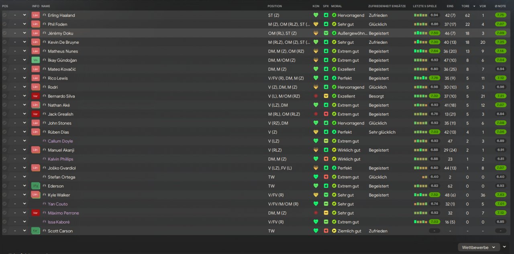This screenshot has height=254, width=514.
Task: Open position dropdown arrow for Phil Foden
Action: pos(24,24)
